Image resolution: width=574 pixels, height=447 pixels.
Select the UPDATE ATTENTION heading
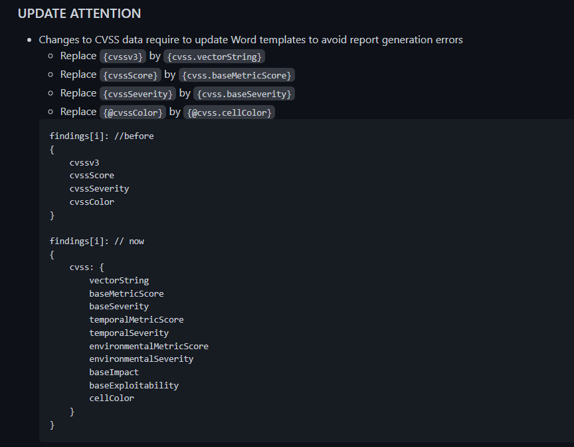click(x=79, y=13)
